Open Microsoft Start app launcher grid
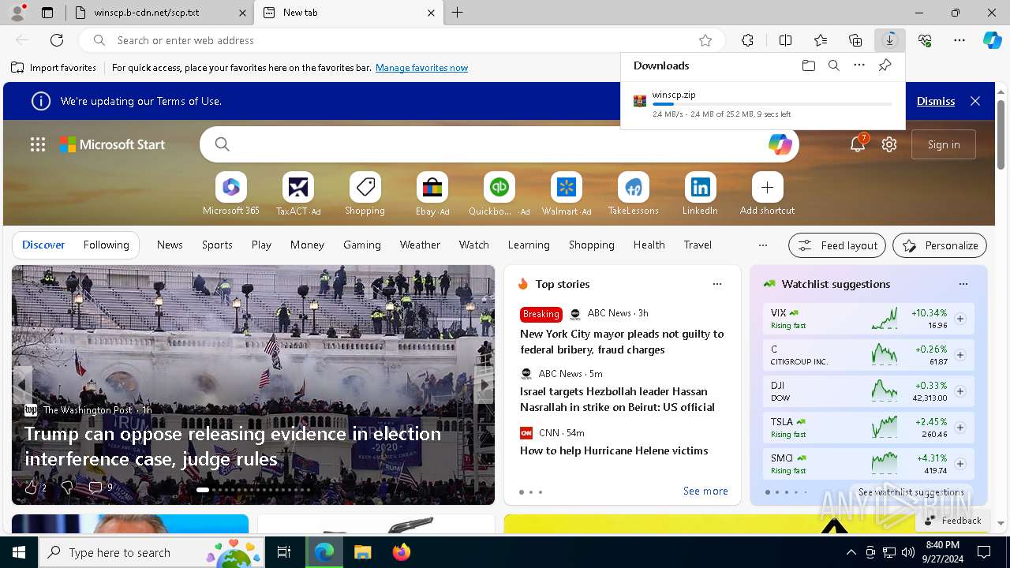 (x=38, y=144)
